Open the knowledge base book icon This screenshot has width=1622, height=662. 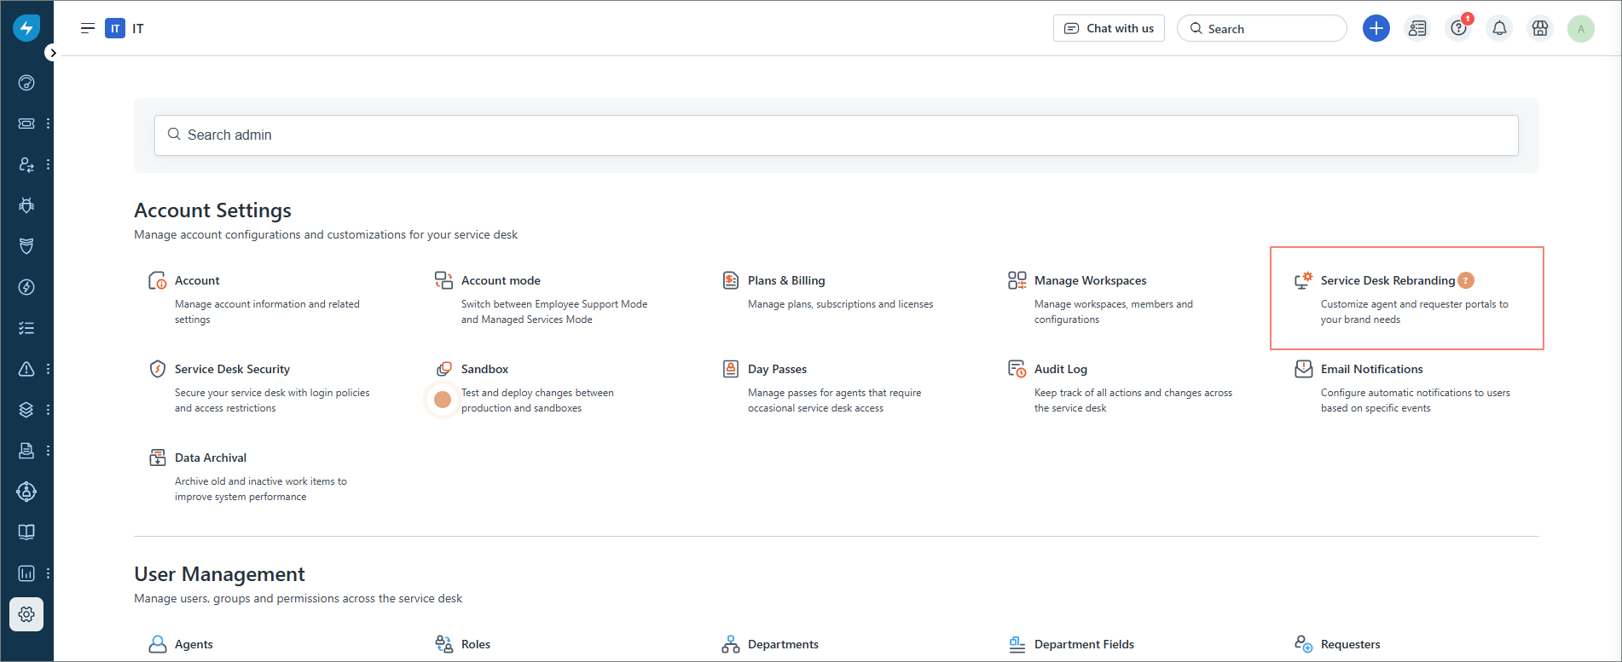pos(26,532)
